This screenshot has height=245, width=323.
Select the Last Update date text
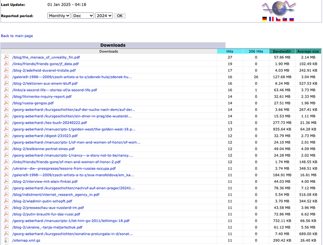point(67,4)
